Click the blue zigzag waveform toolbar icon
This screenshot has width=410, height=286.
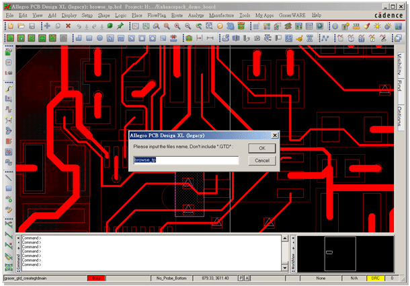[325, 38]
